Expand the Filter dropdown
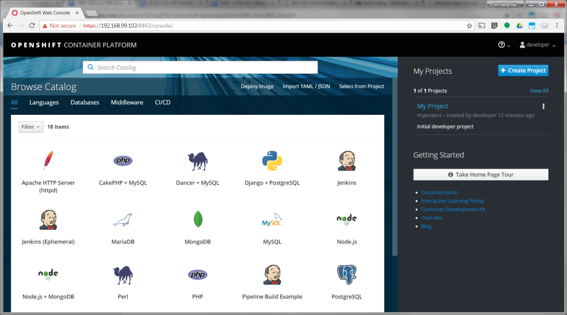The height and width of the screenshot is (315, 567). pos(30,127)
